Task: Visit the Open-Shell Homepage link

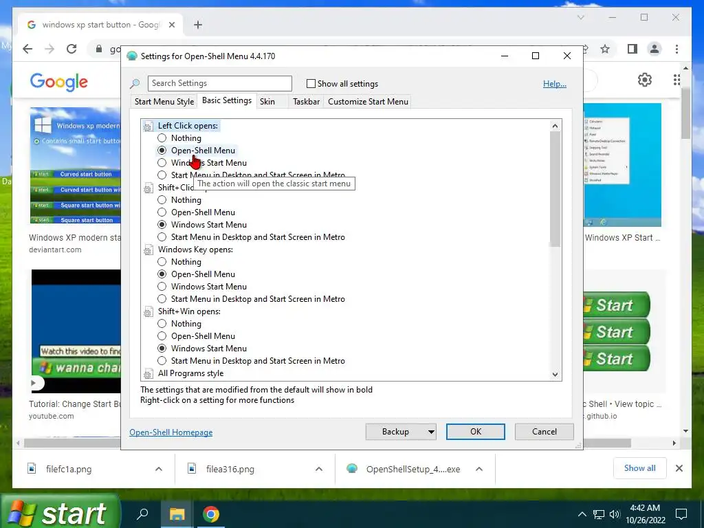Action: click(x=171, y=432)
